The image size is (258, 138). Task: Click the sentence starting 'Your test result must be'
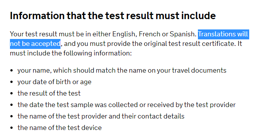pos(103,34)
